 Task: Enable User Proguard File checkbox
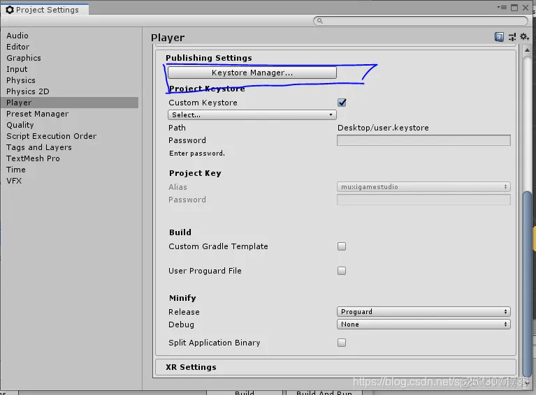pyautogui.click(x=342, y=271)
